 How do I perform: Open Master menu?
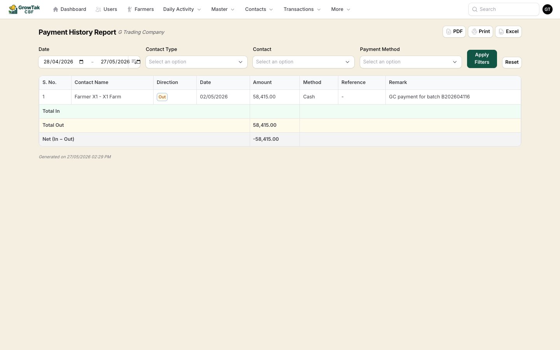[x=223, y=9]
